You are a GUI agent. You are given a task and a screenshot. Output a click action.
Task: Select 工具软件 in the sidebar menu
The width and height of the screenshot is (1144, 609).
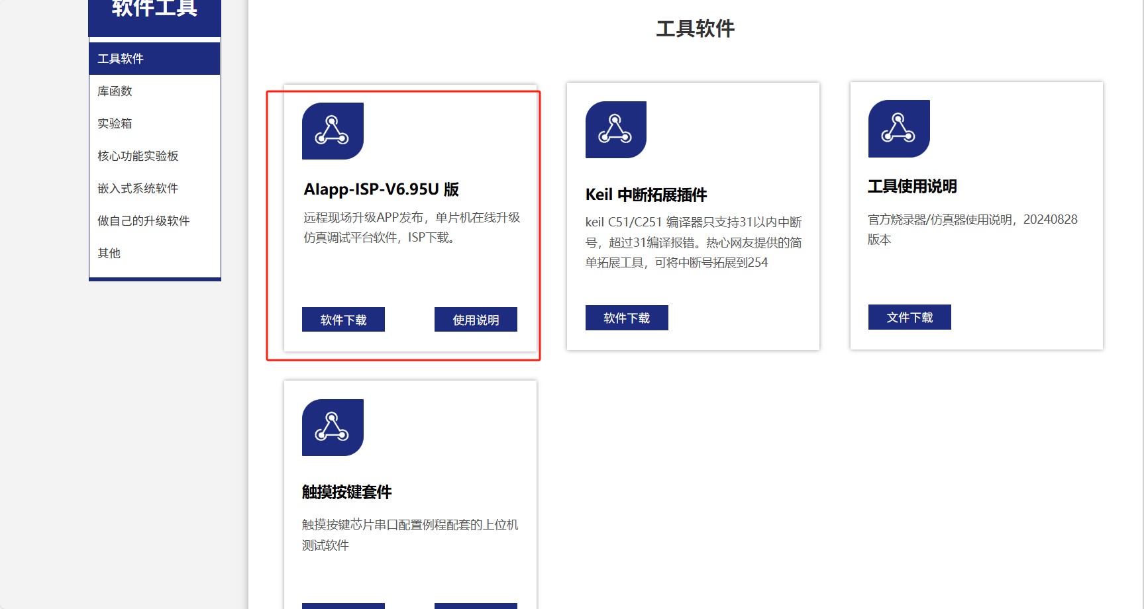(154, 59)
